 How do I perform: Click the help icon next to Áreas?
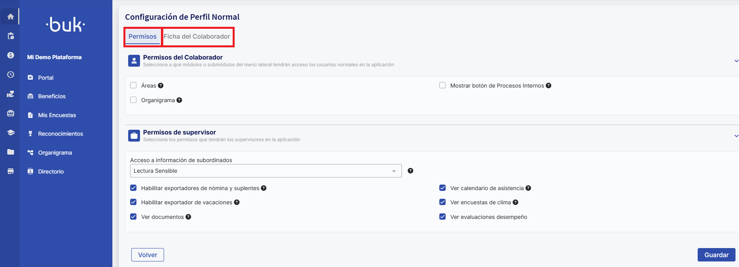[x=160, y=86]
